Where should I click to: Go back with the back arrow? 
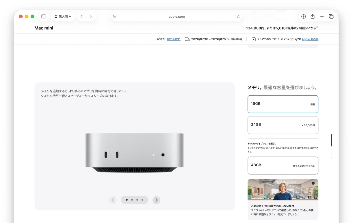[x=82, y=17]
